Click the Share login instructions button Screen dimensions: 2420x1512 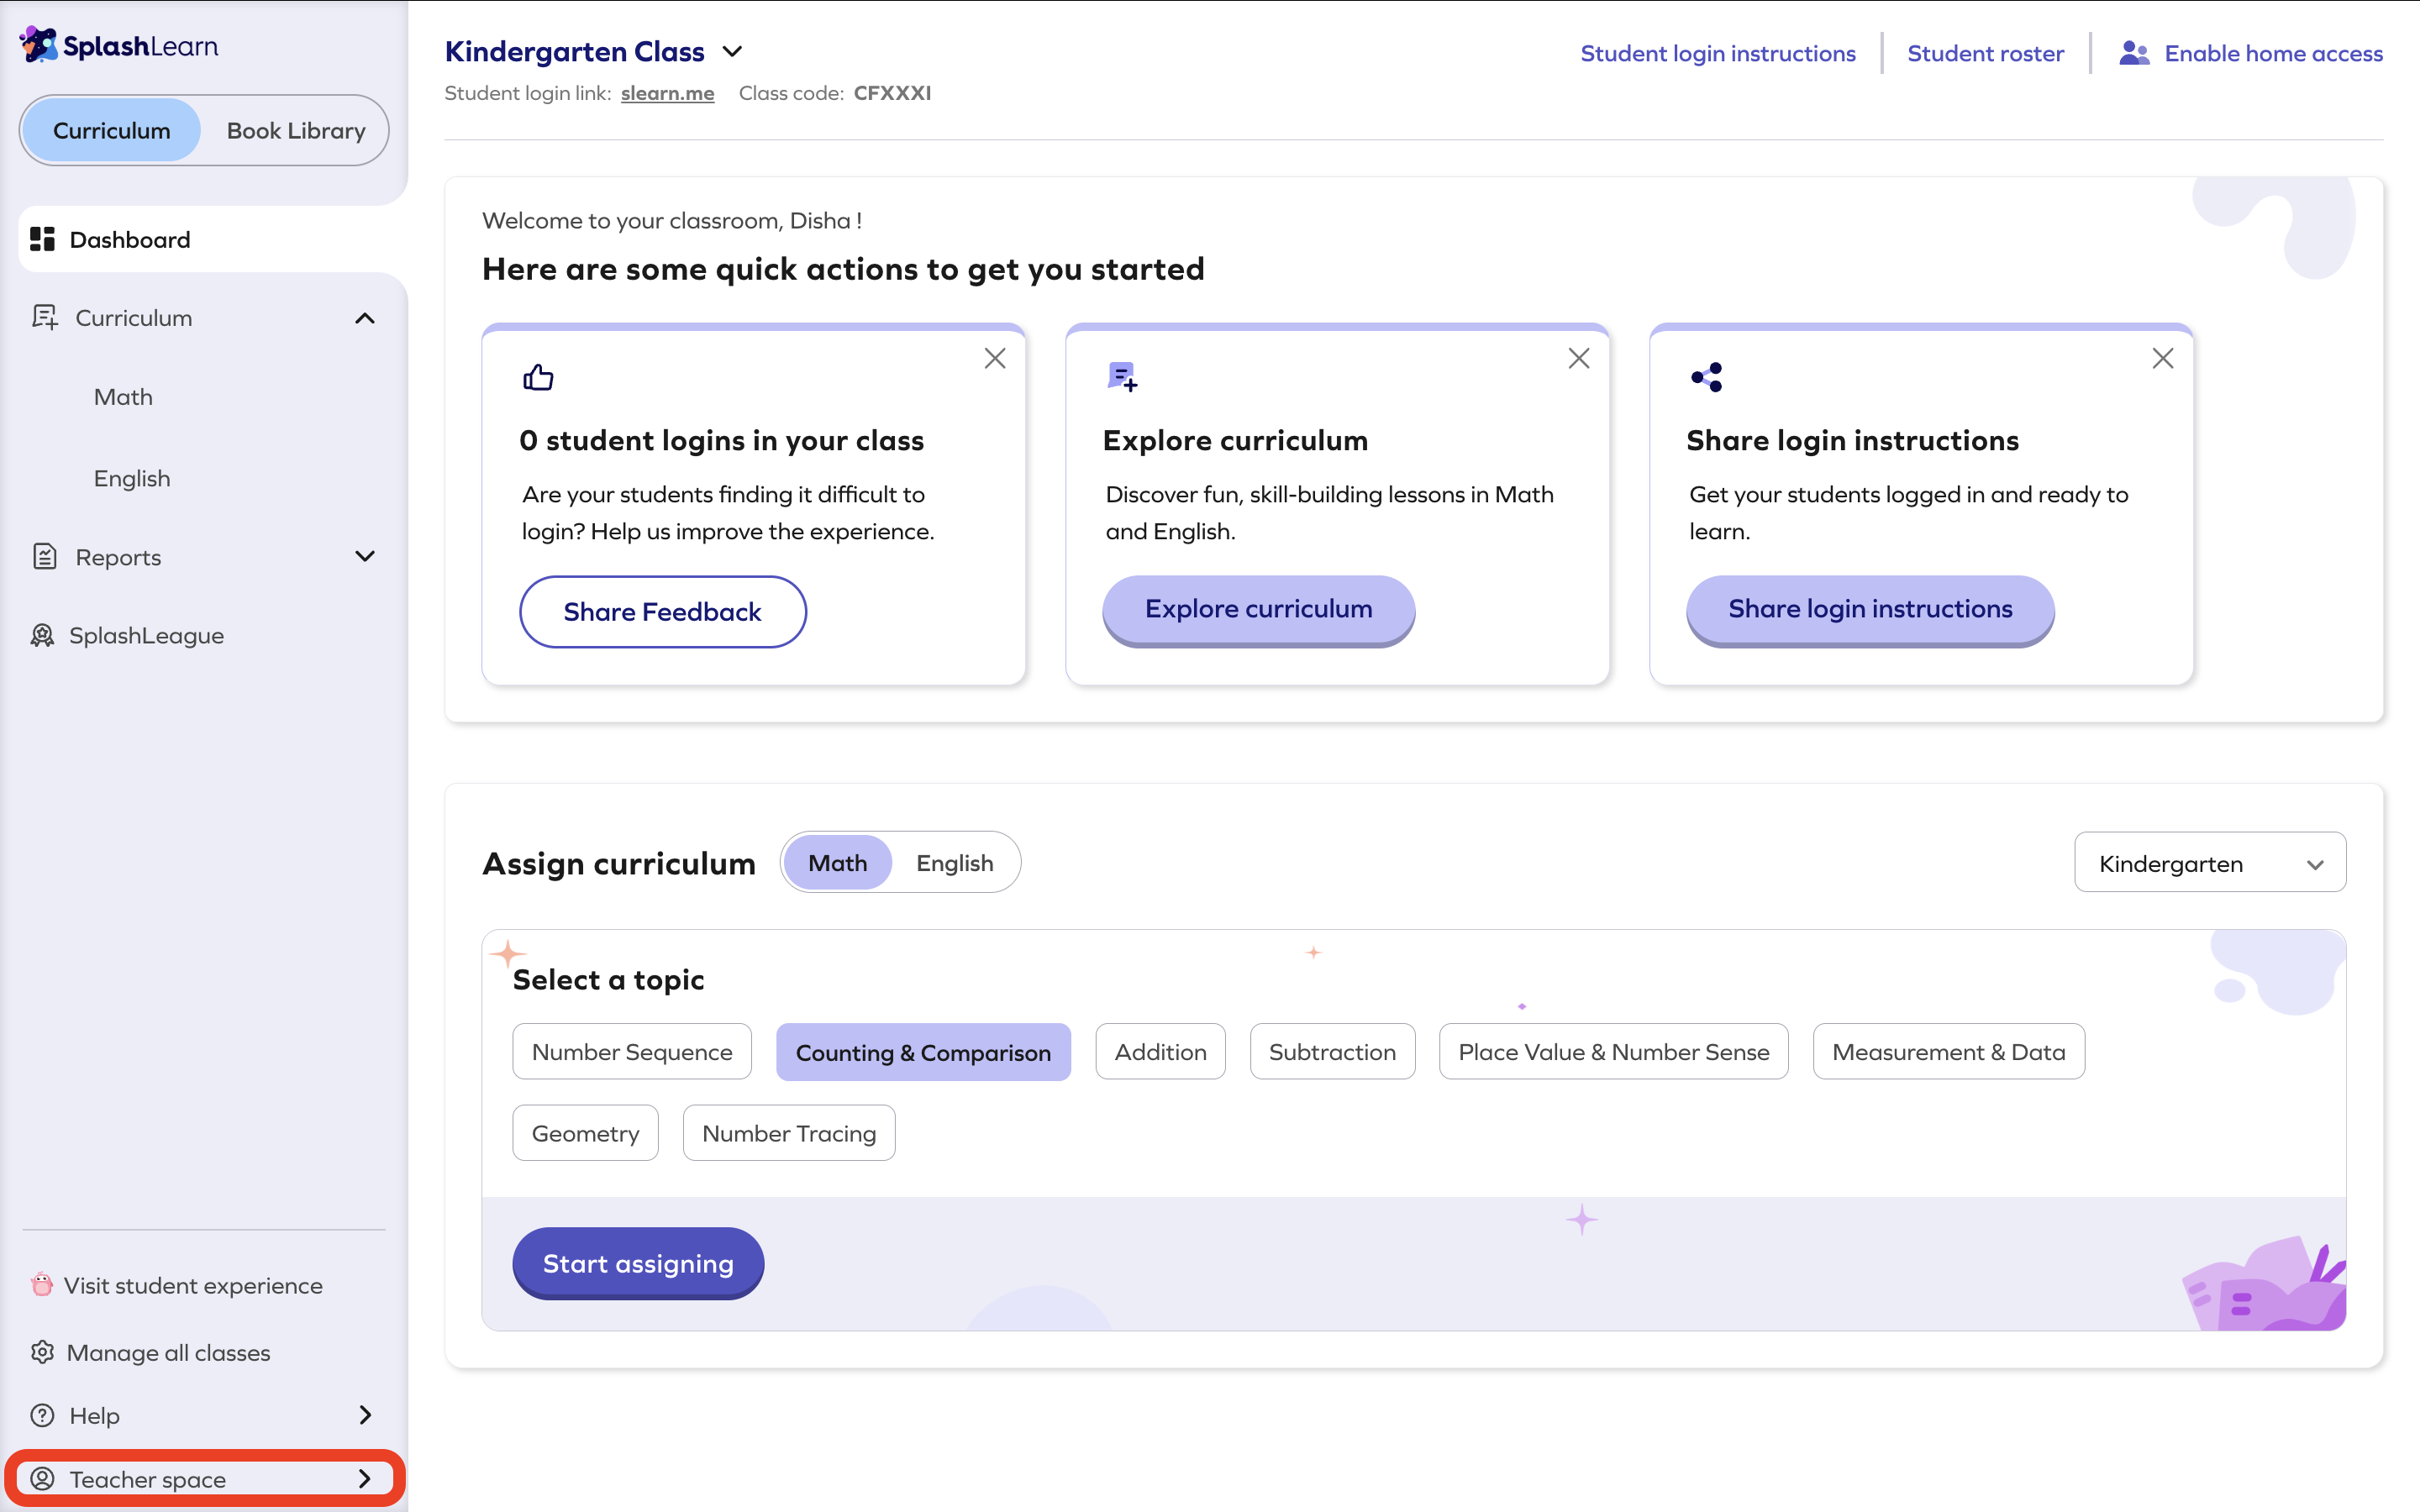coord(1871,610)
